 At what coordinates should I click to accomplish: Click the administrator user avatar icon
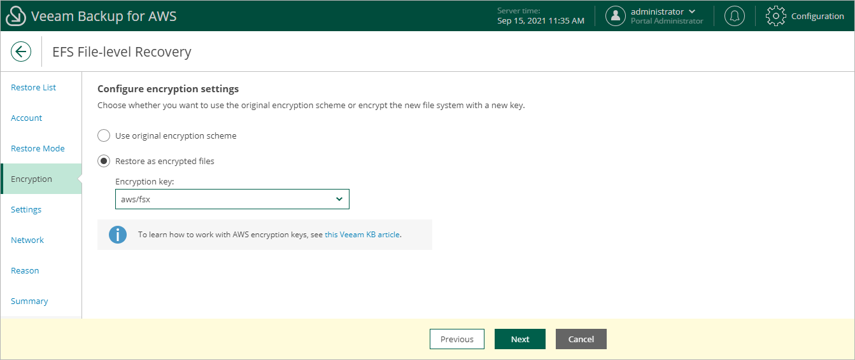[x=616, y=16]
